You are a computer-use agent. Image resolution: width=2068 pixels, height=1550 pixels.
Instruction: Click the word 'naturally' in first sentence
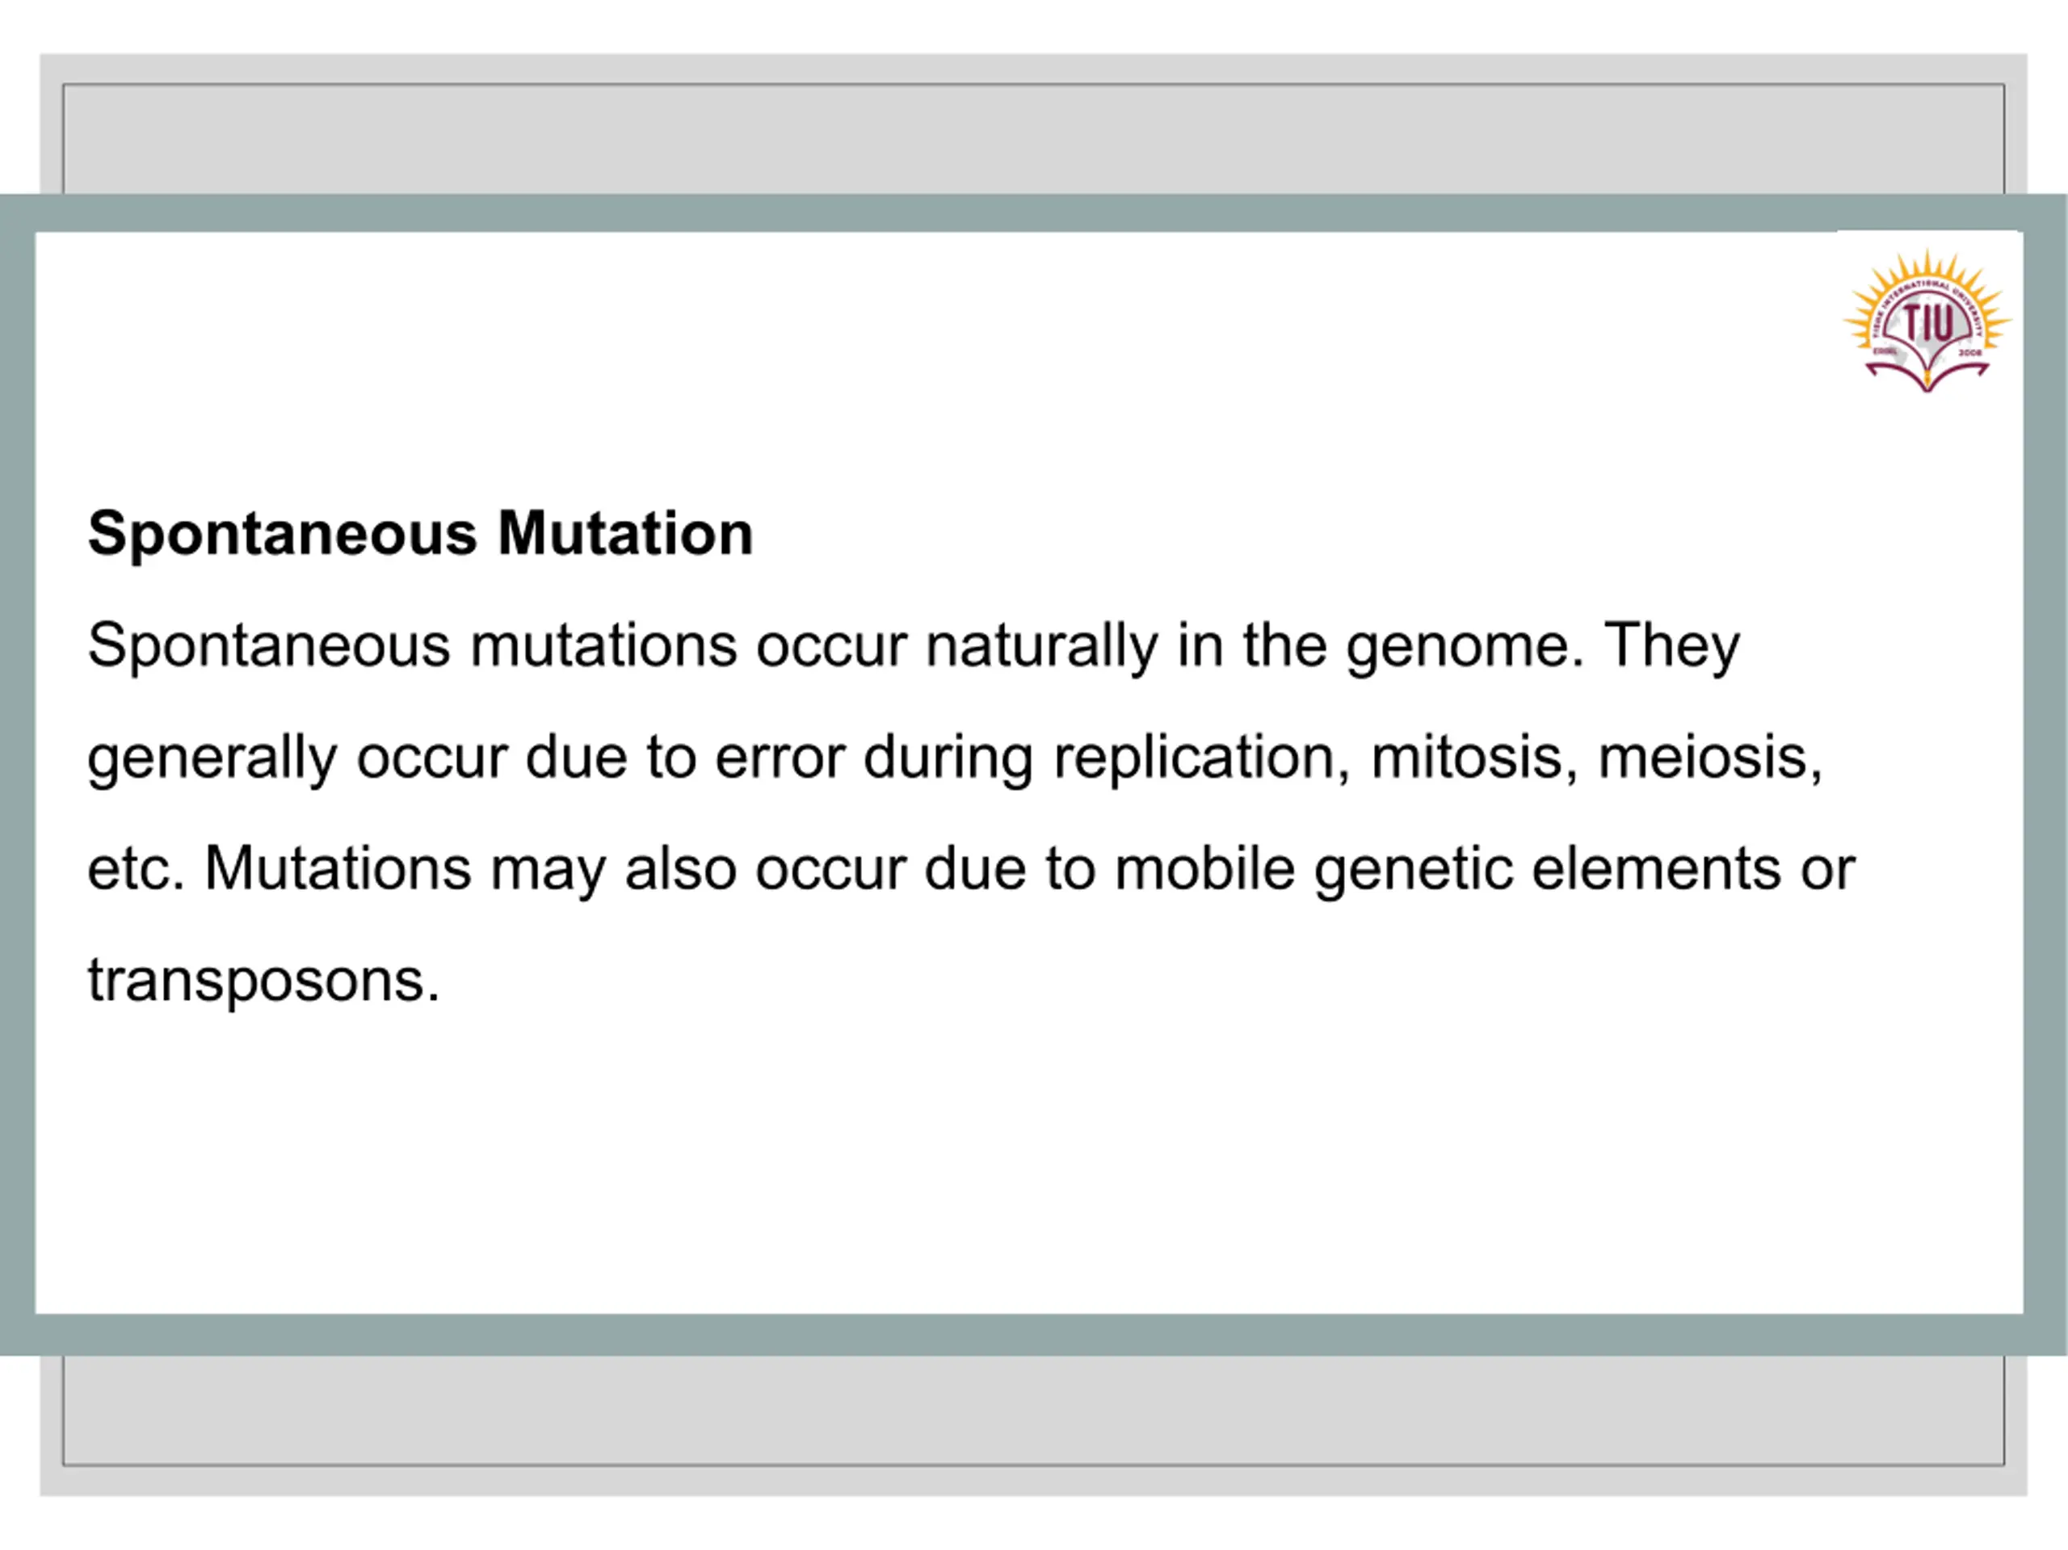pyautogui.click(x=1041, y=647)
